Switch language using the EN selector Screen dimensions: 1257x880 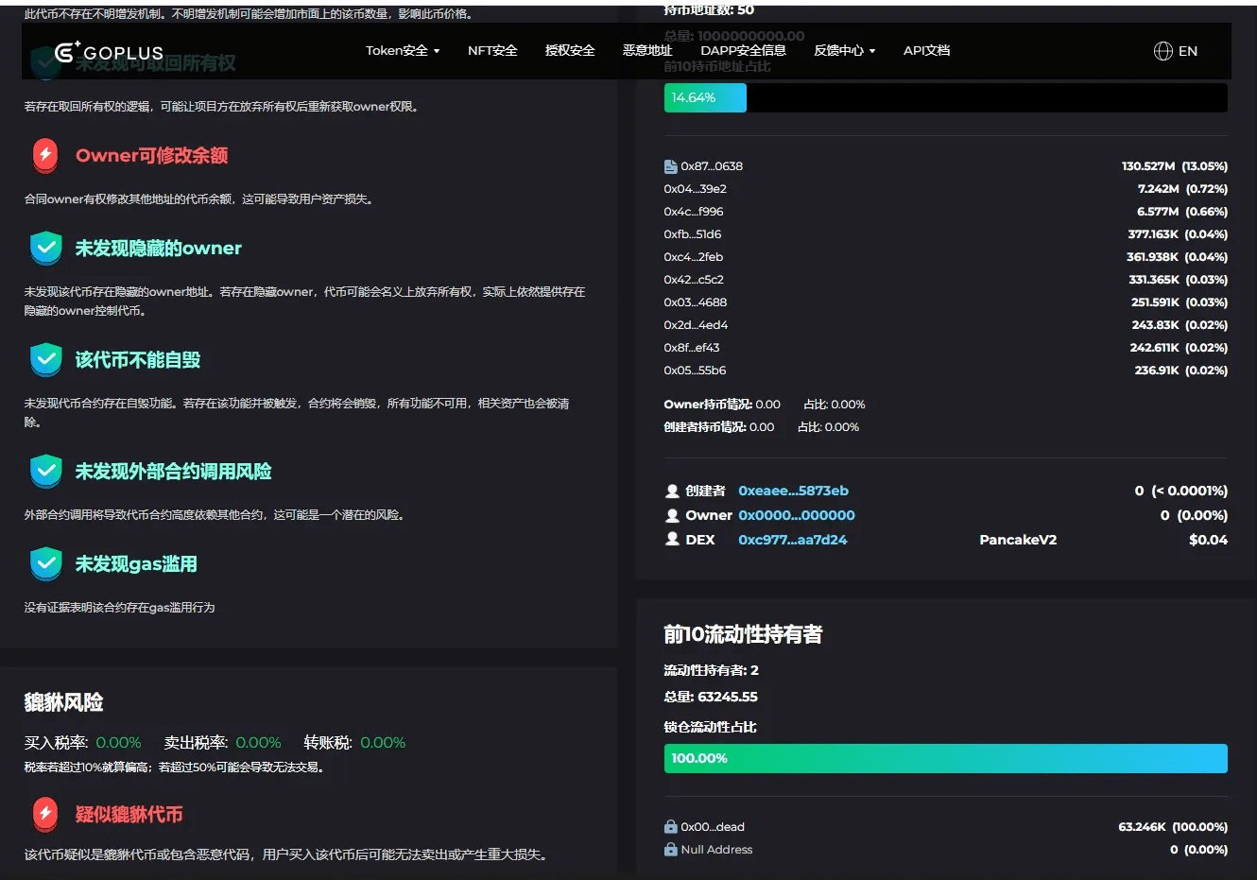click(x=1187, y=51)
